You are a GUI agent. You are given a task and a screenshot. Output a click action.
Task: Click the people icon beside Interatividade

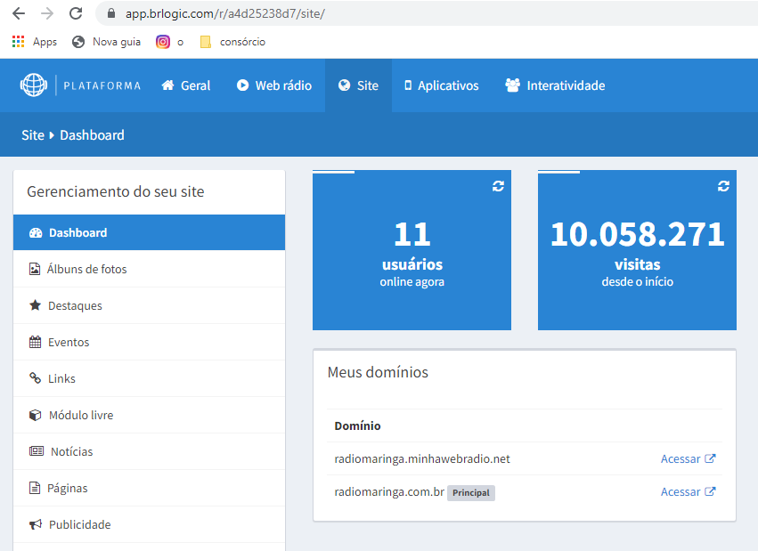click(512, 85)
